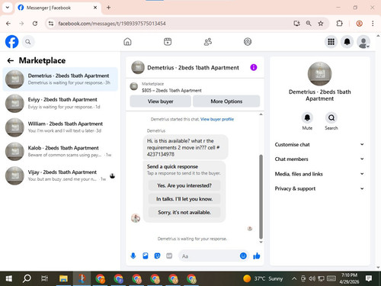Open the Windows Start menu
Image resolution: width=381 pixels, height=286 pixels.
pyautogui.click(x=9, y=278)
